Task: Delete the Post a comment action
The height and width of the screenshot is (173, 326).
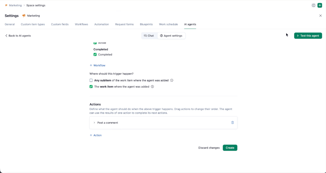Action: point(232,123)
